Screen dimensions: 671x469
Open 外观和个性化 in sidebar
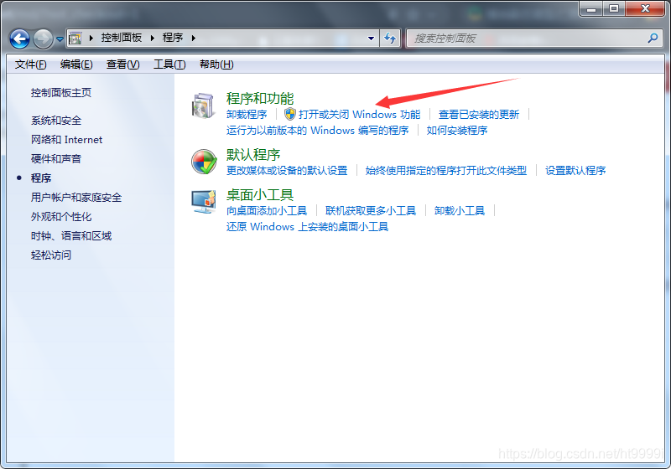[61, 217]
